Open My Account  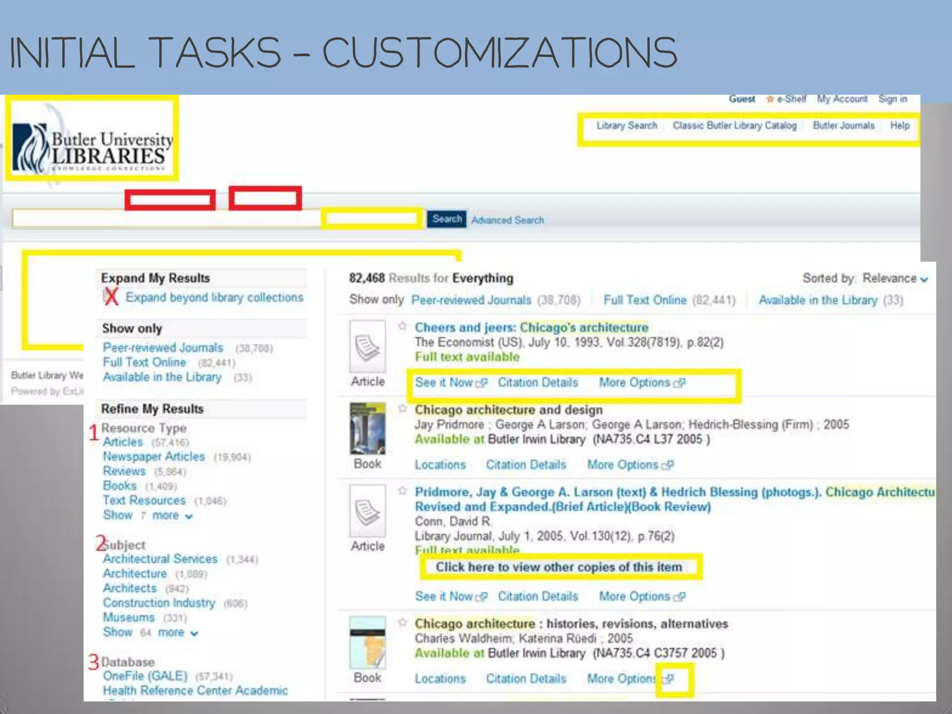[x=842, y=99]
